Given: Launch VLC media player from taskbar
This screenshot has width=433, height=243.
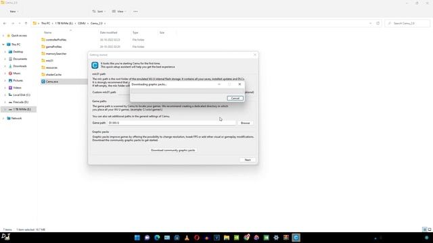Looking at the screenshot, I should (x=187, y=238).
